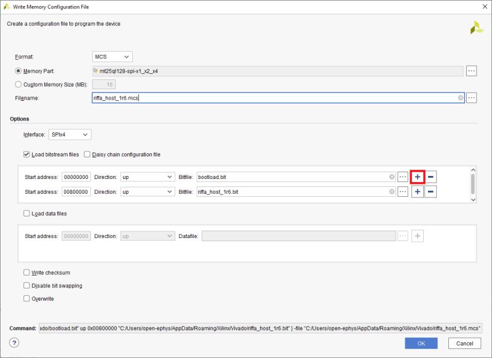Viewport: 492px width, 358px height.
Task: Open the Format dropdown showing MCS
Action: coord(111,56)
